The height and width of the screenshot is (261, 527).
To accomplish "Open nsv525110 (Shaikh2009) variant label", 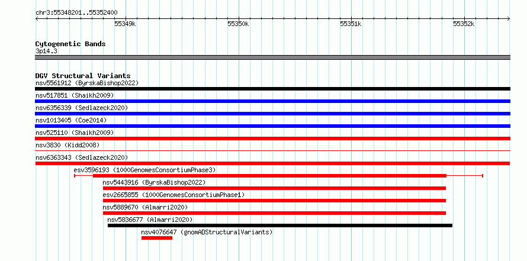I will click(75, 133).
